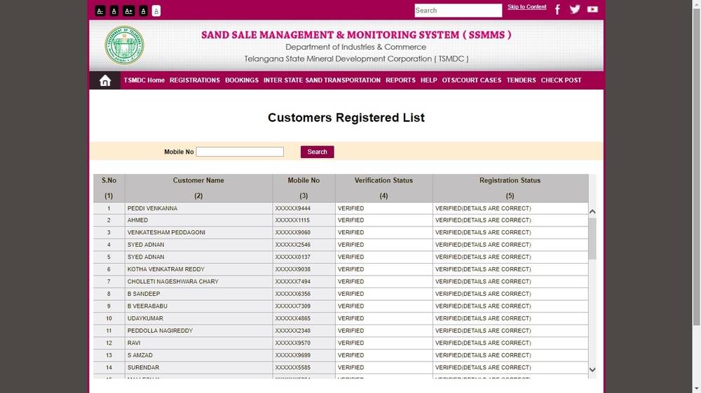Screen dimensions: 701x393
Task: Click the A- decrease font size icon
Action: [100, 10]
